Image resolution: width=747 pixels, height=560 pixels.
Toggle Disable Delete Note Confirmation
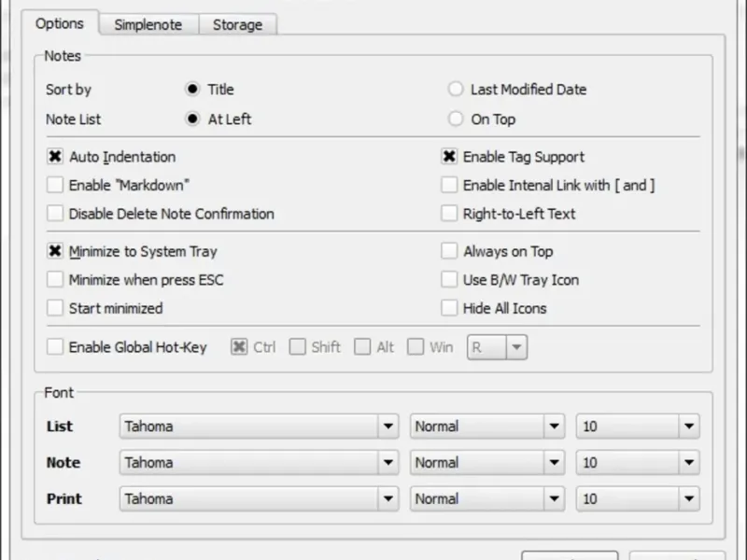pyautogui.click(x=55, y=214)
